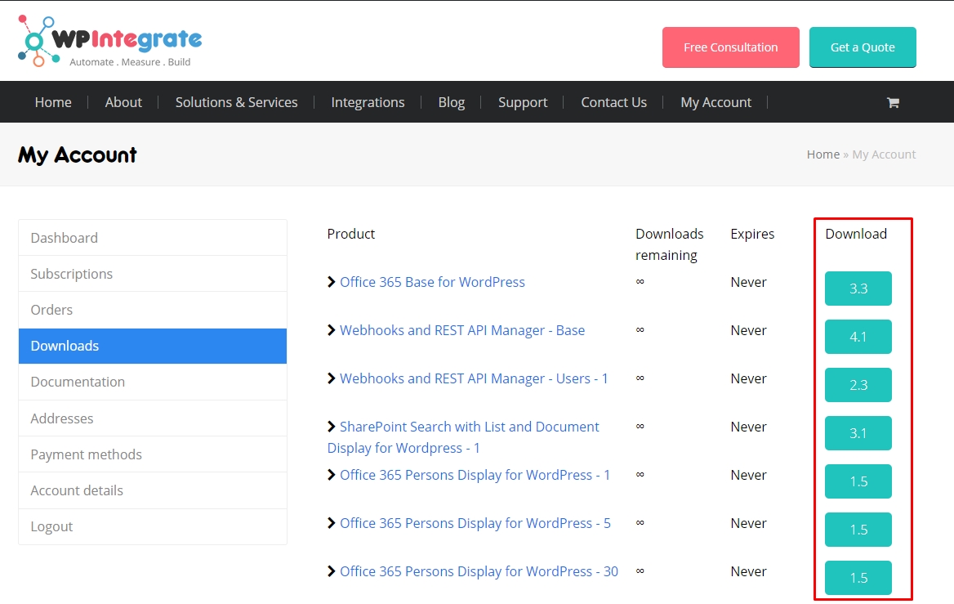
Task: Click the My Account breadcrumb text
Action: click(x=884, y=154)
